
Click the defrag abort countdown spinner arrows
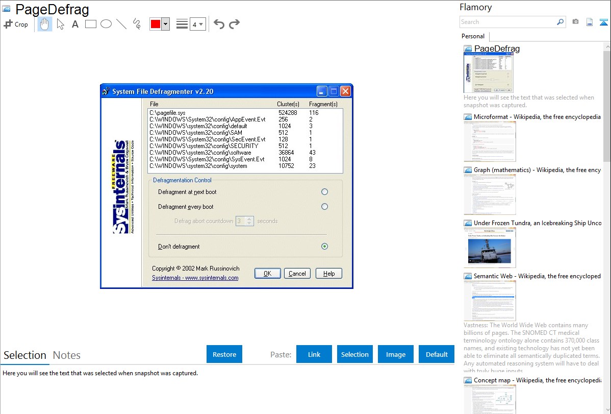pos(249,221)
